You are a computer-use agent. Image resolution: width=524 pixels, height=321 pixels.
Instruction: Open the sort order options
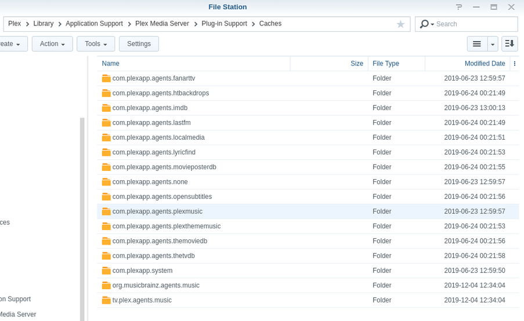click(x=509, y=44)
